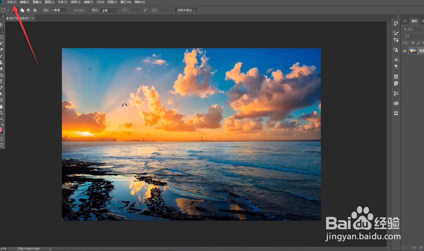
Task: Open the layer blend mode 正常 dropdown
Action: click(413, 36)
